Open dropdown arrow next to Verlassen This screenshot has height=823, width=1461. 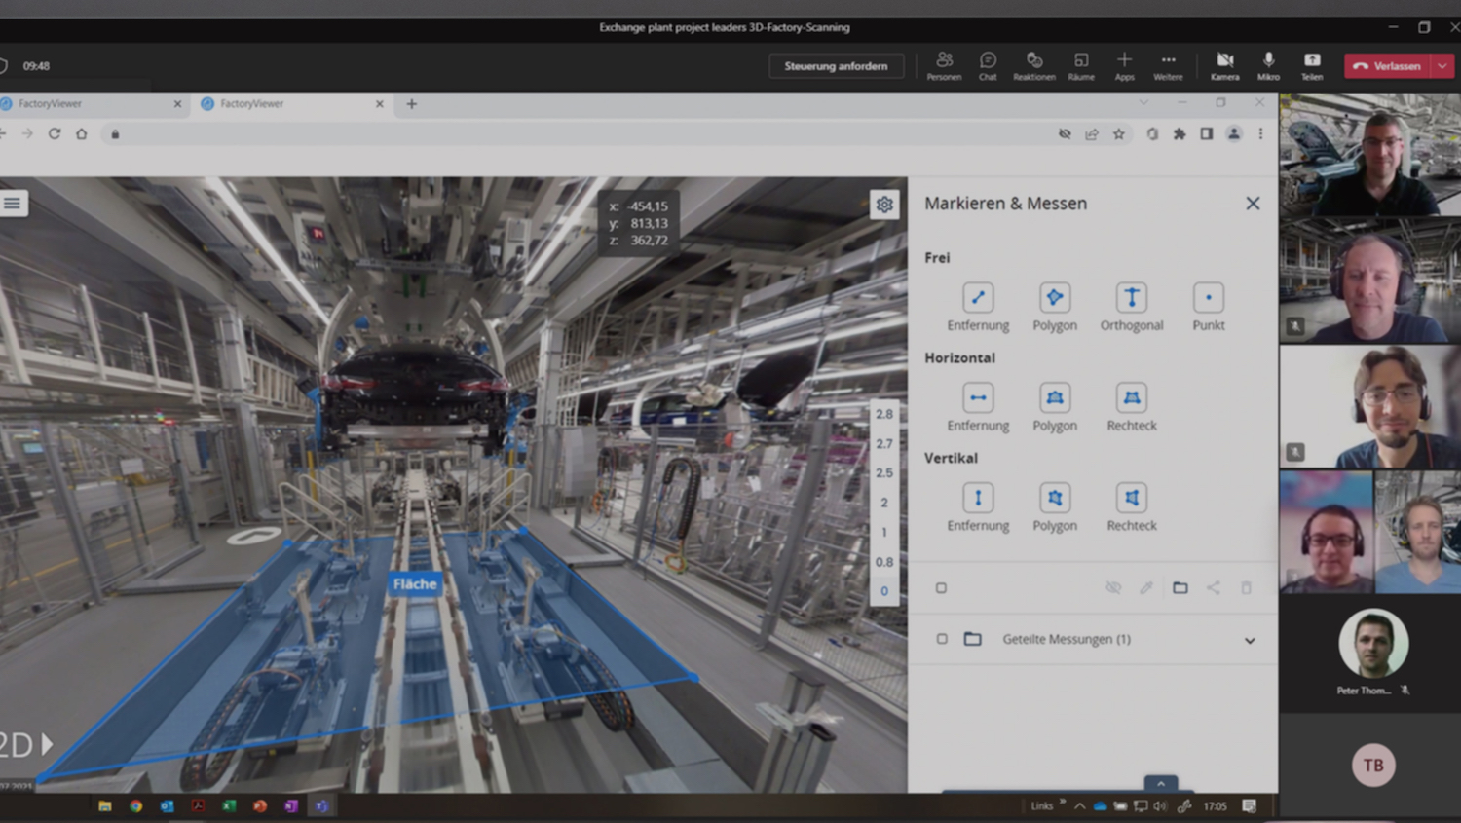[1442, 66]
